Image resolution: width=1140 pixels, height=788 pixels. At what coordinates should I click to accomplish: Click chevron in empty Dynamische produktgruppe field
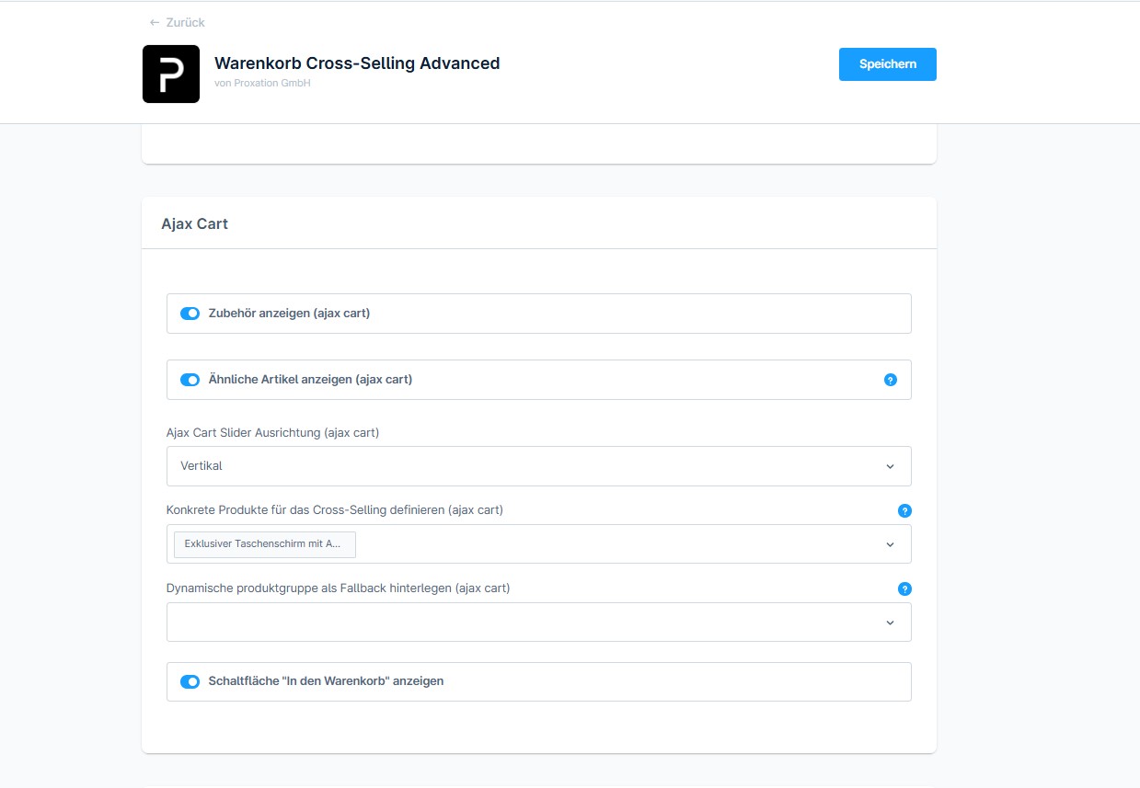tap(890, 622)
